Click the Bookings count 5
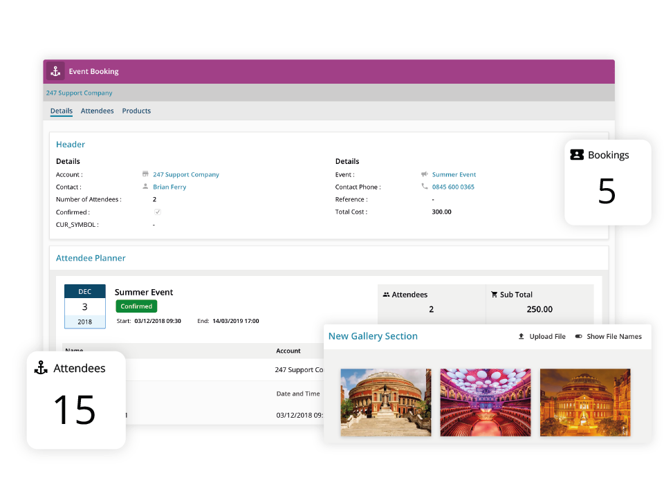This screenshot has width=664, height=498. [607, 191]
